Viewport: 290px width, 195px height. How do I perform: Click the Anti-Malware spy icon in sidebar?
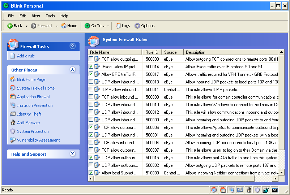tap(13, 123)
